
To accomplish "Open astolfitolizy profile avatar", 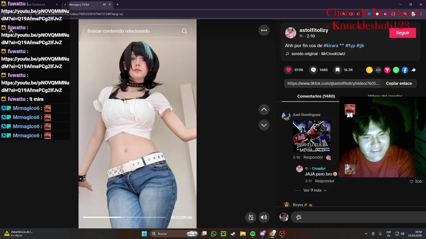I will 291,33.
